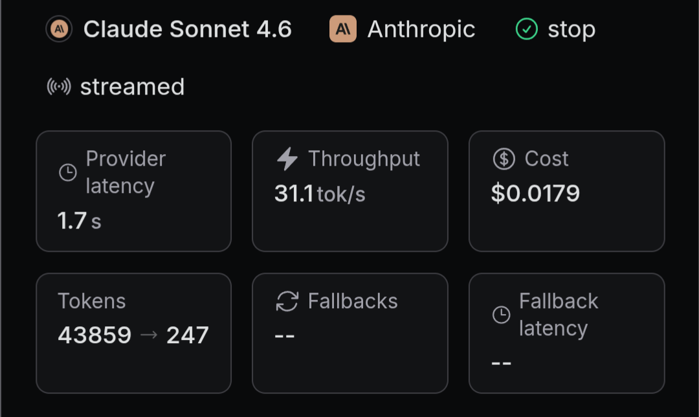The image size is (699, 417).
Task: Click the Fallbacks refresh arrows icon
Action: (287, 301)
